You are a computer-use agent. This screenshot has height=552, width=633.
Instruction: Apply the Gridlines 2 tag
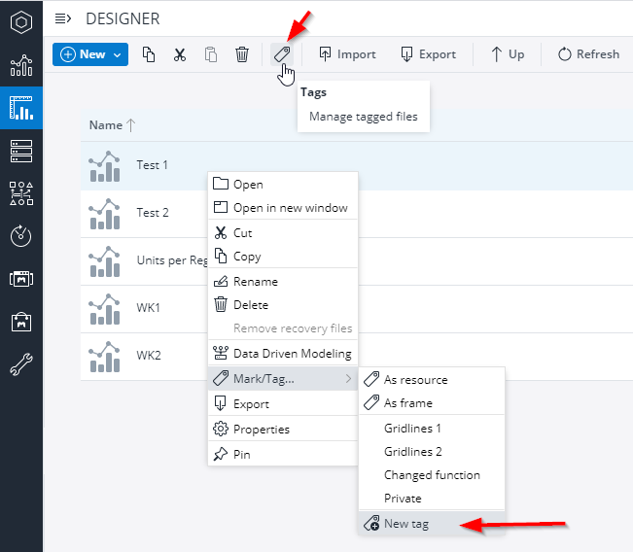click(432, 452)
